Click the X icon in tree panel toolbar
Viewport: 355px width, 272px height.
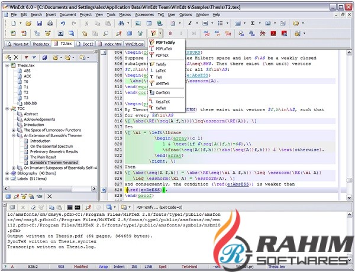pyautogui.click(x=16, y=57)
